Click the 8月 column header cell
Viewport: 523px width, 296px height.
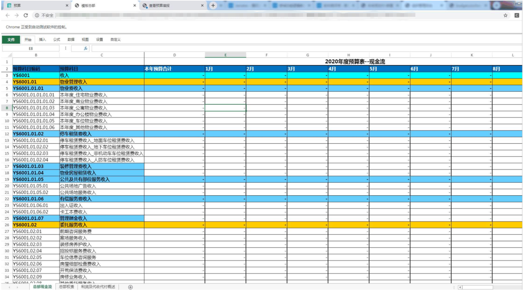click(507, 69)
